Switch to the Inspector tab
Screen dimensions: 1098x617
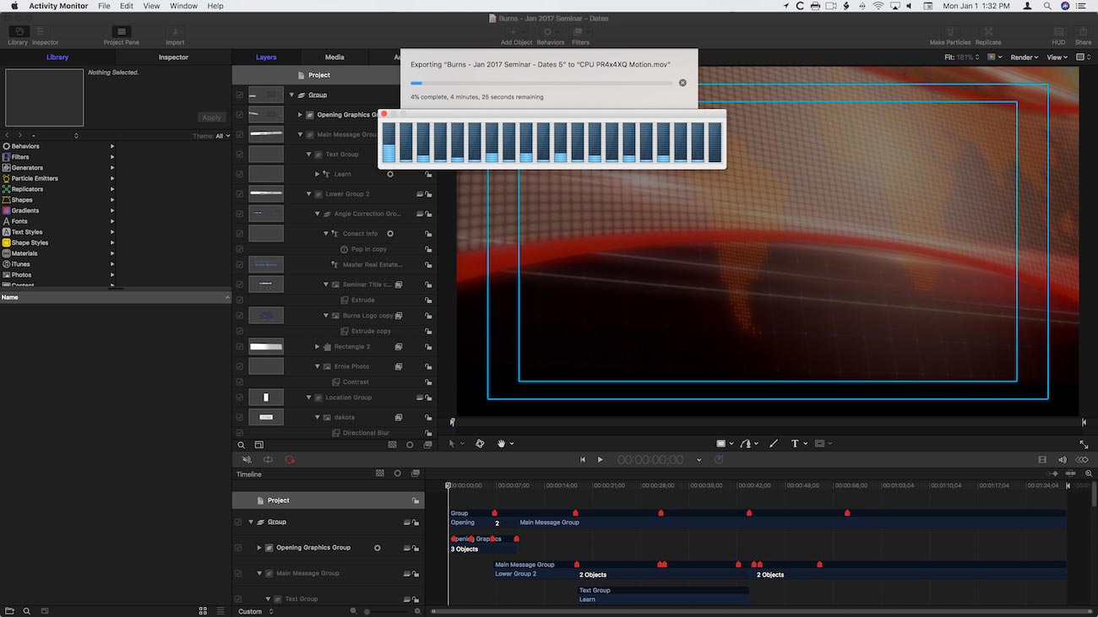tap(174, 57)
